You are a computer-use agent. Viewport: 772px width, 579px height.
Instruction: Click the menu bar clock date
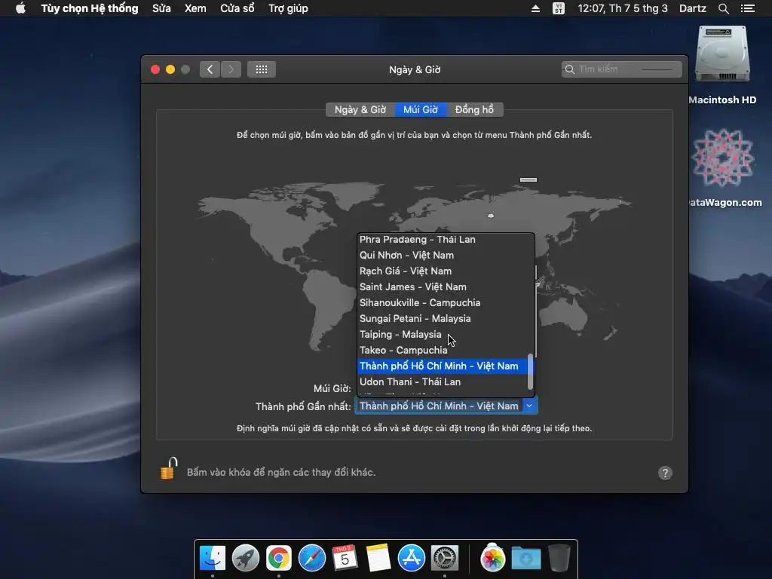click(622, 8)
